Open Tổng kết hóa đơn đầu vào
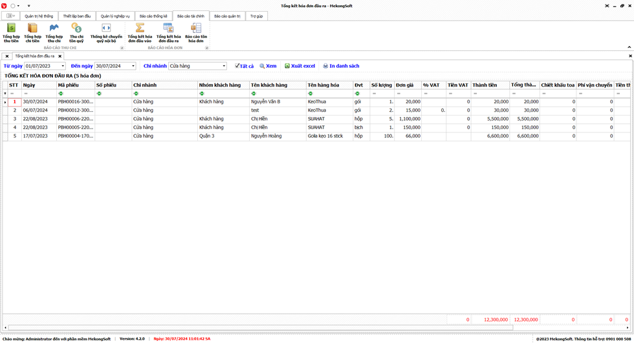 coord(140,32)
